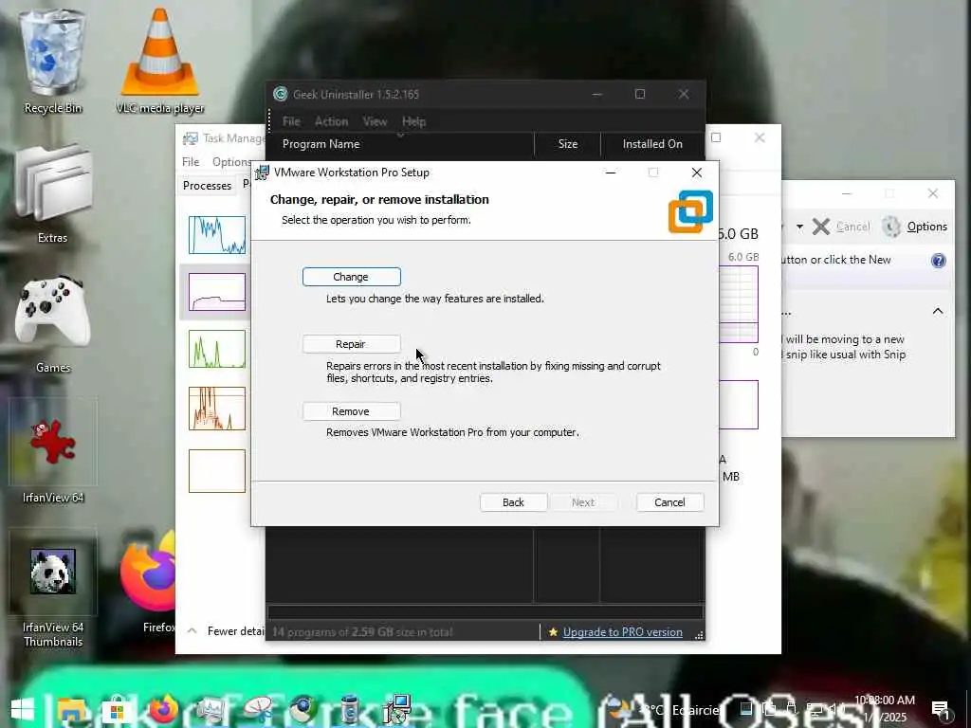The image size is (971, 728).
Task: Switch to Snipping Tool on the taskbar
Action: (x=258, y=710)
